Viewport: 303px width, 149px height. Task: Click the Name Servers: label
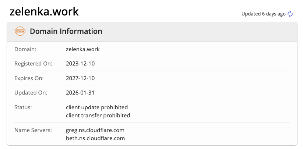[x=33, y=130]
